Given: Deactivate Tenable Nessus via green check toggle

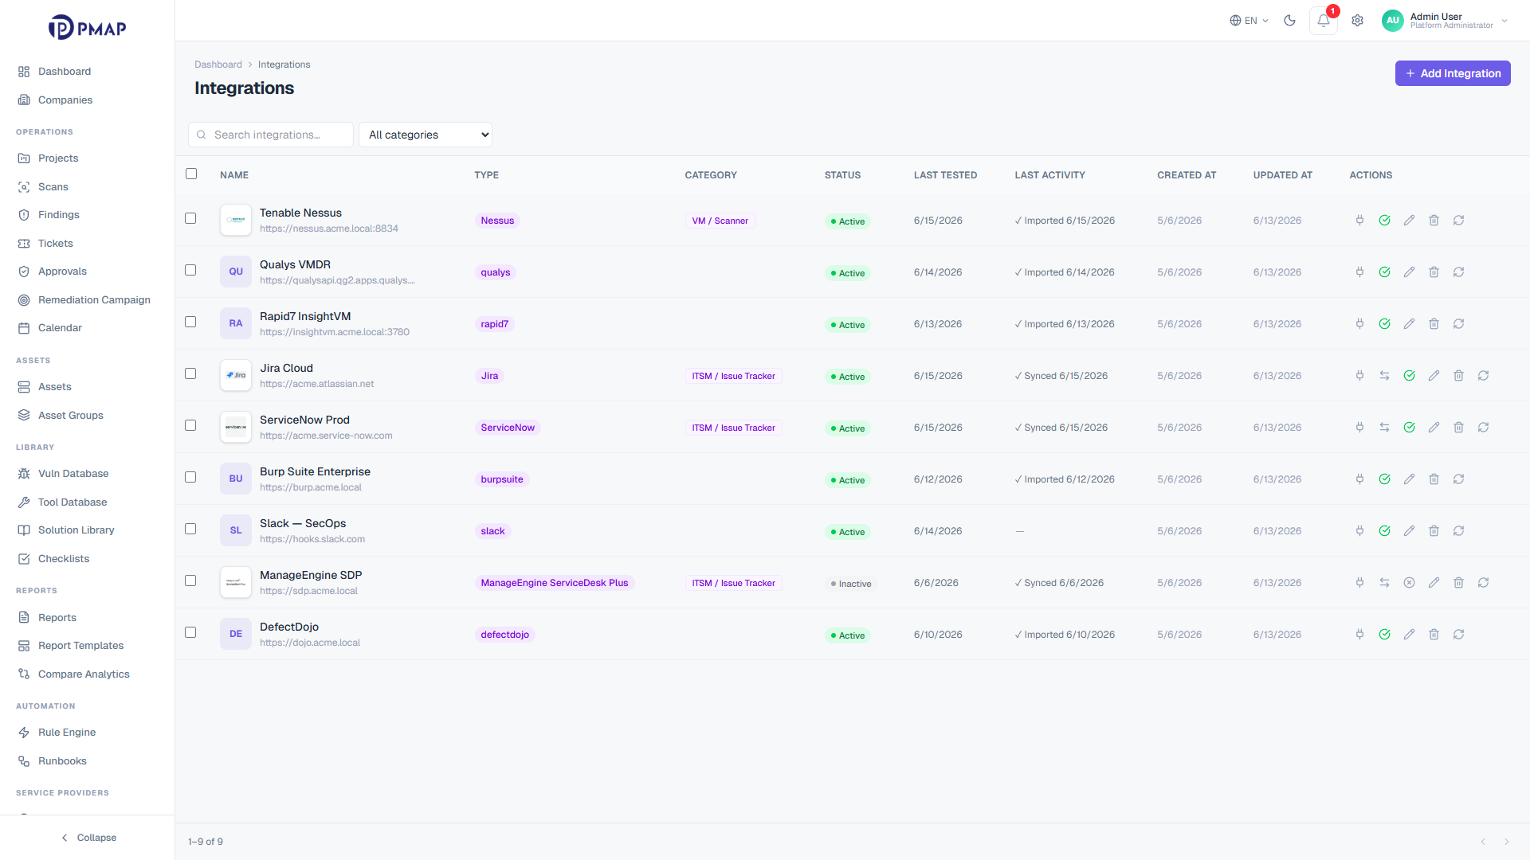Looking at the screenshot, I should [x=1384, y=221].
